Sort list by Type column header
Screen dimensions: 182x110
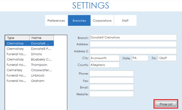point(17,38)
